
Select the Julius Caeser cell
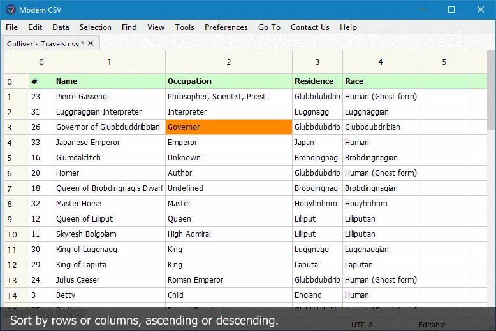tap(110, 280)
